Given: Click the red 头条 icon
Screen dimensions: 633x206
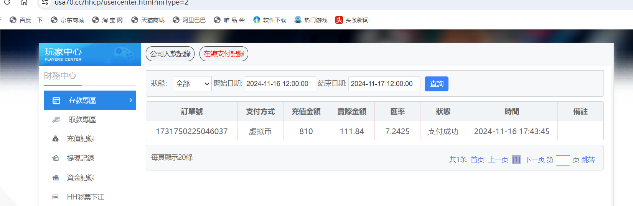Looking at the screenshot, I should point(339,20).
